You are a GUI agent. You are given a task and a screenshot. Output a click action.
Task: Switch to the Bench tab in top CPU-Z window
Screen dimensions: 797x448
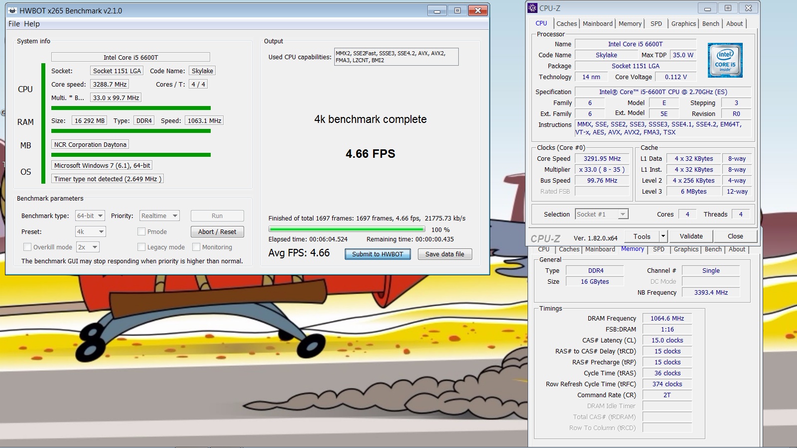(711, 23)
